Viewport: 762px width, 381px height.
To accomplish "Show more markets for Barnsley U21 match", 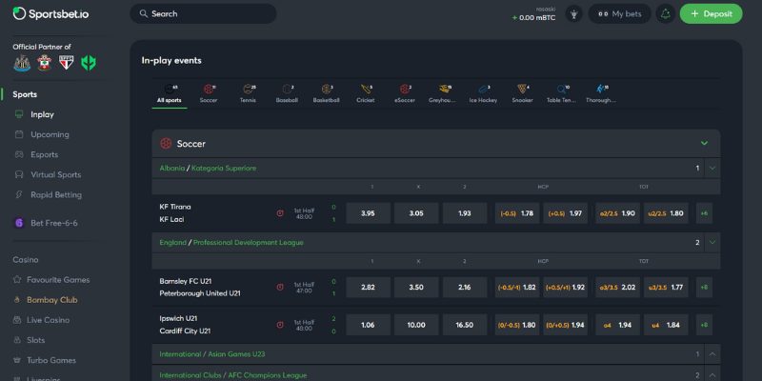I will (704, 288).
